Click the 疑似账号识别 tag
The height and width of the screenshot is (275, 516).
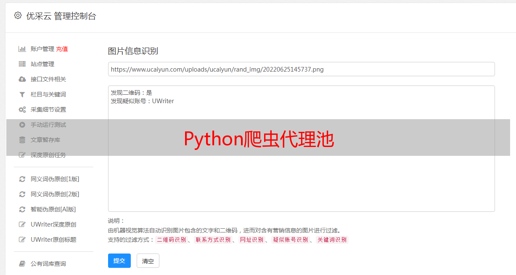tap(291, 240)
